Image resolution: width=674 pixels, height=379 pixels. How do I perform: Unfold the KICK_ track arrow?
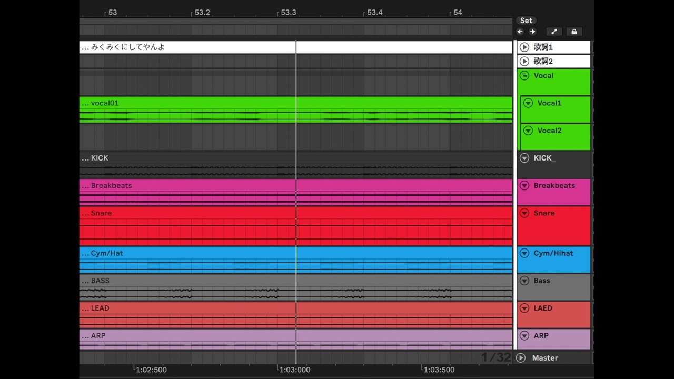pyautogui.click(x=524, y=158)
